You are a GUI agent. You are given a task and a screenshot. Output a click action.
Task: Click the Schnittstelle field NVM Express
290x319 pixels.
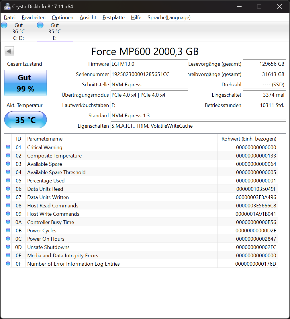click(149, 85)
